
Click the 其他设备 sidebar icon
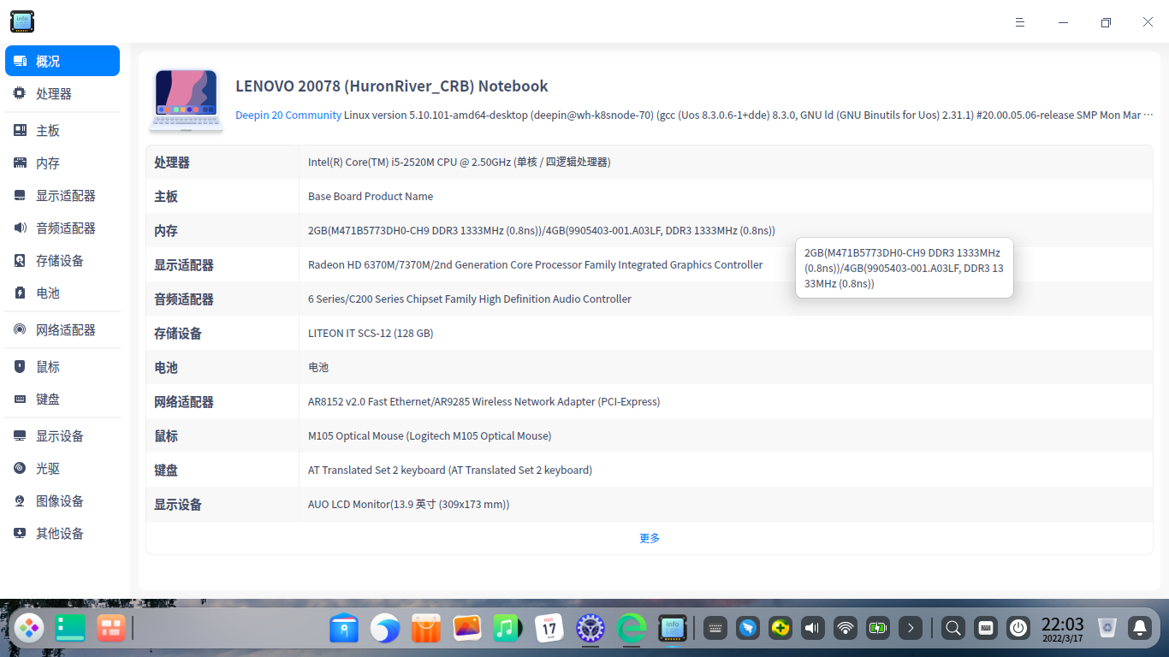click(x=20, y=533)
